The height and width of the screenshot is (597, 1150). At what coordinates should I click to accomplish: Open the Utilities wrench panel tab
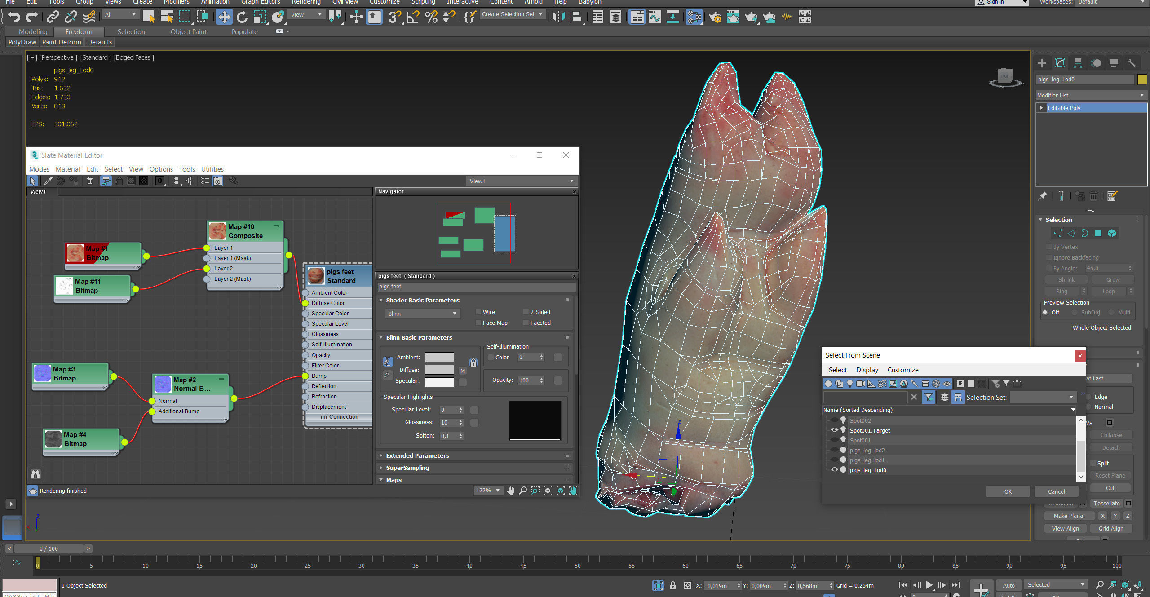click(x=1132, y=63)
